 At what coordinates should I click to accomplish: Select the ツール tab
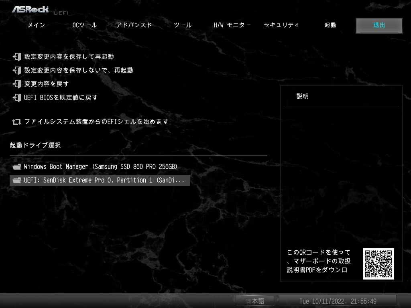tap(183, 25)
